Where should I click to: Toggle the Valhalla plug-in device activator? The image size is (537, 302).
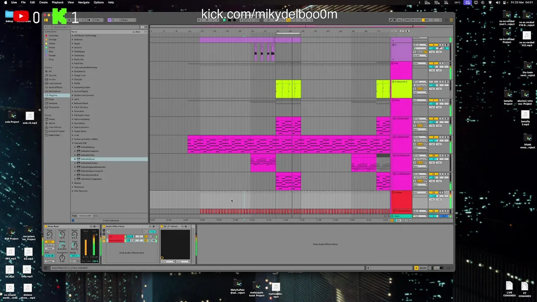point(162,226)
